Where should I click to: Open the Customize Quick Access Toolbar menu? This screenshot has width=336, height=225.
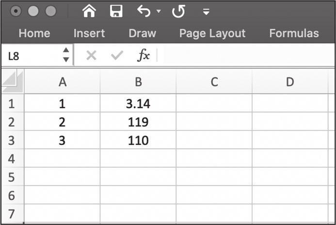(x=206, y=12)
